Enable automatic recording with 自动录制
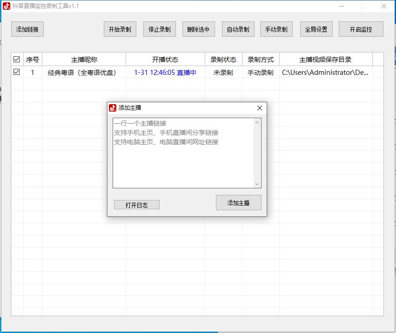The height and width of the screenshot is (333, 396). tap(238, 28)
